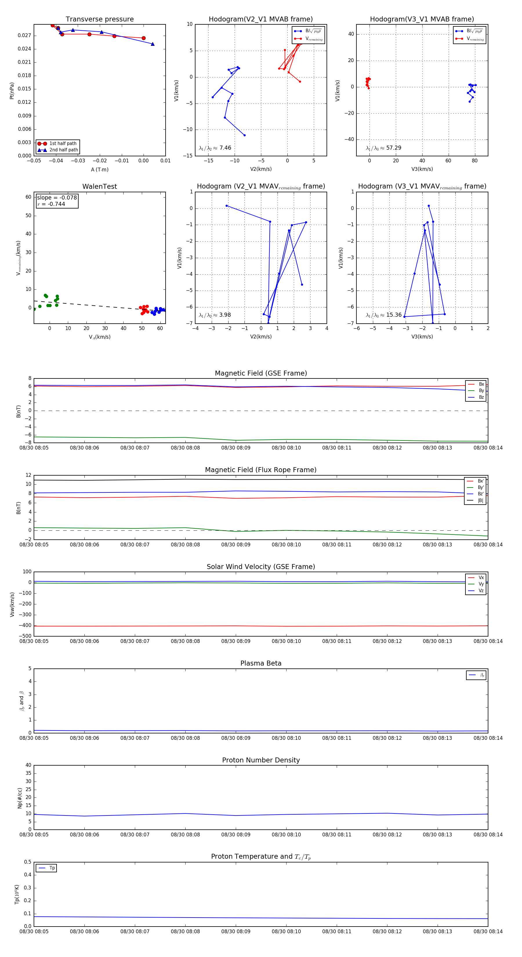The height and width of the screenshot is (957, 522).
Task: Click the "Solar Wind Velocity (GSE Frame)" title
Action: 261,567
